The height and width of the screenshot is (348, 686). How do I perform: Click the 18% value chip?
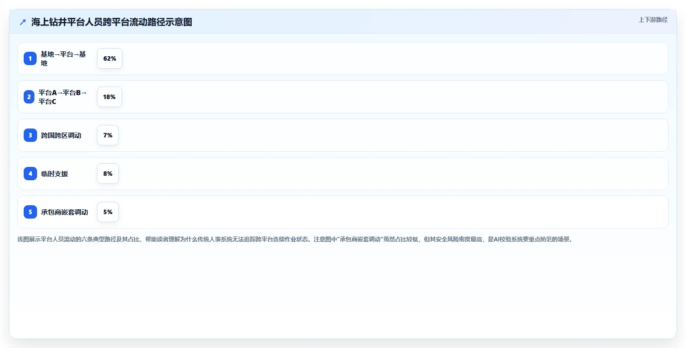[x=109, y=97]
